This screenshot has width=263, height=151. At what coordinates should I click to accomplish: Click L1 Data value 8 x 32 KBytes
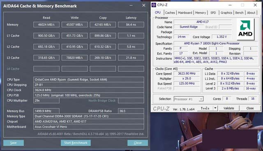pos(230,73)
